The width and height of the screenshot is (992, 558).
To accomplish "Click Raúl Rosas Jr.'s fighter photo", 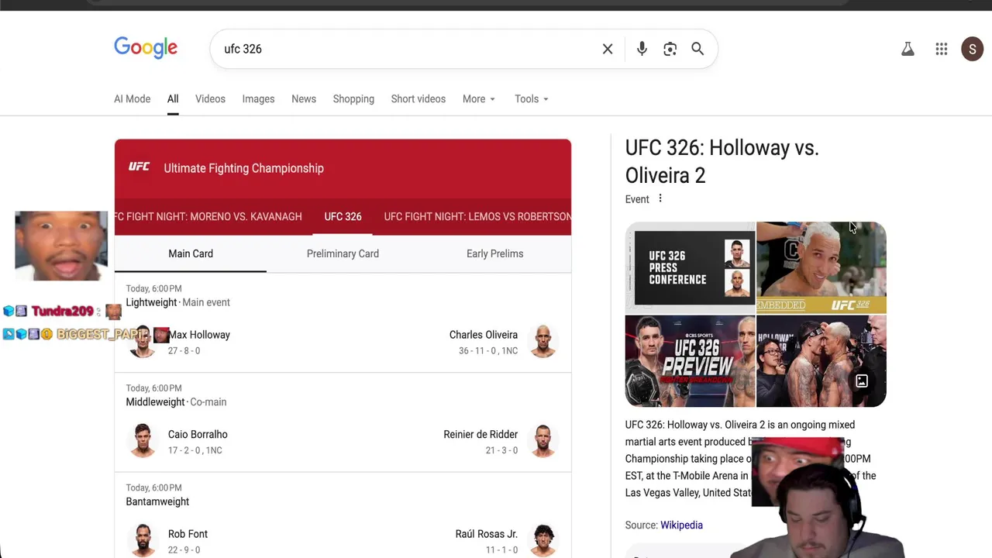I will [543, 541].
